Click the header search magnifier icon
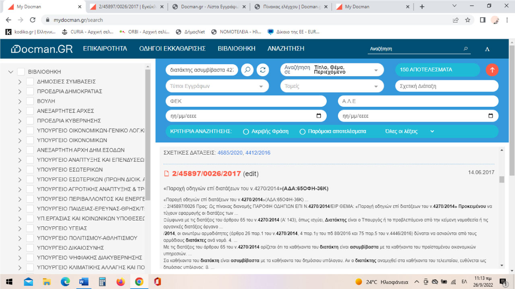 click(x=466, y=48)
